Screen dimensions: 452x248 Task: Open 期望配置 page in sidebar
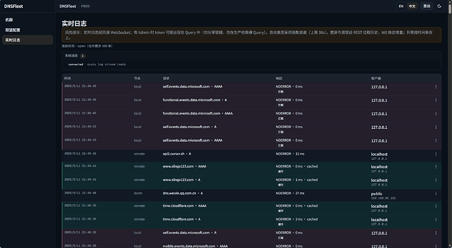tap(28, 30)
